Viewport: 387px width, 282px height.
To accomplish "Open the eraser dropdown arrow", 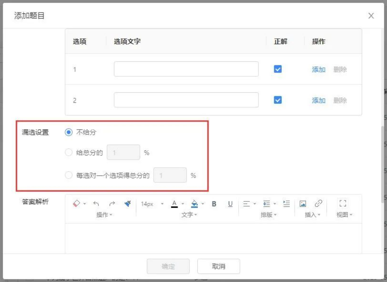I will [85, 204].
